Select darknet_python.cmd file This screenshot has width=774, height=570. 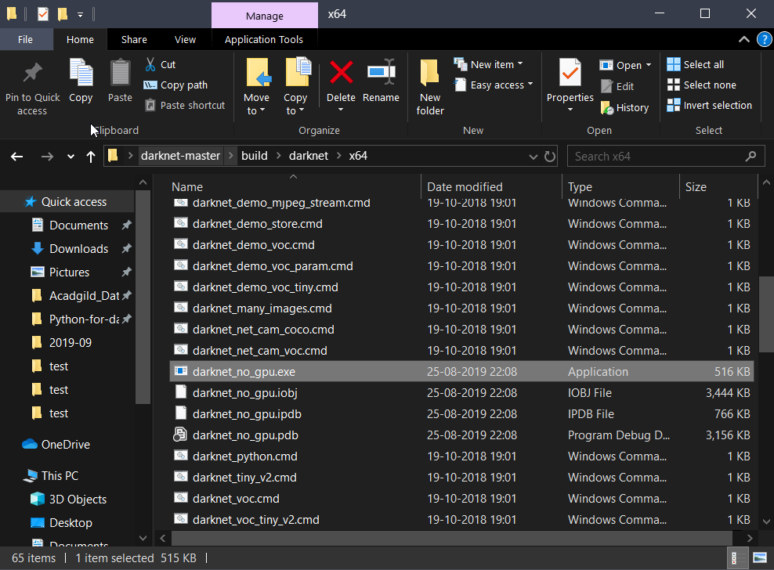click(x=462, y=456)
